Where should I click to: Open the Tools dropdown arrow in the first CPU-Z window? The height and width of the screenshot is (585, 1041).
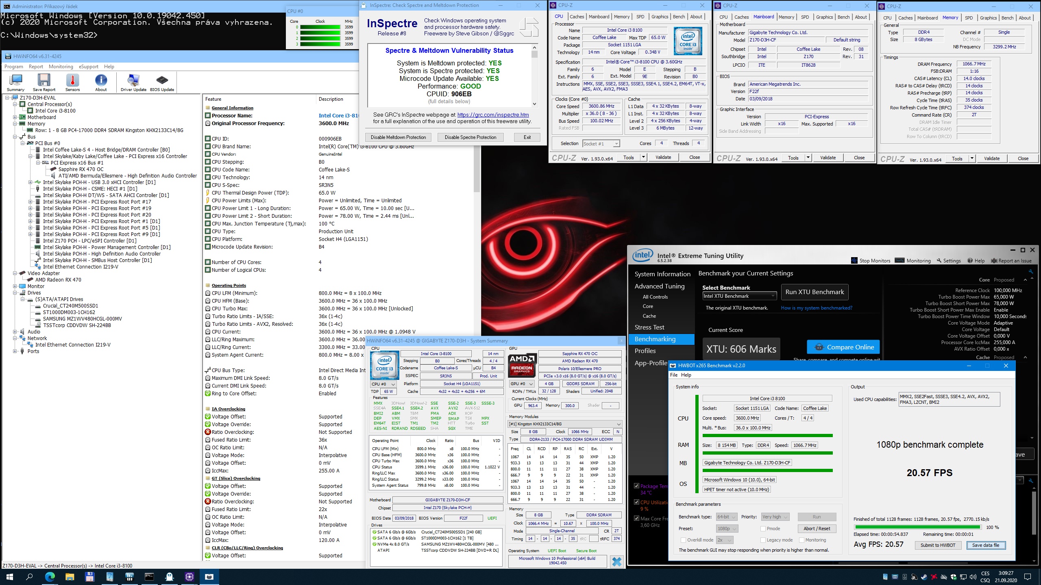[x=643, y=157]
